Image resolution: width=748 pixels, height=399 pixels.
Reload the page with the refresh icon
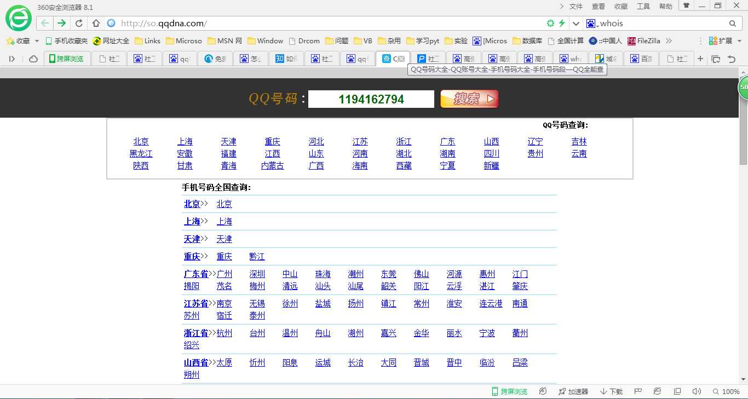click(x=79, y=23)
